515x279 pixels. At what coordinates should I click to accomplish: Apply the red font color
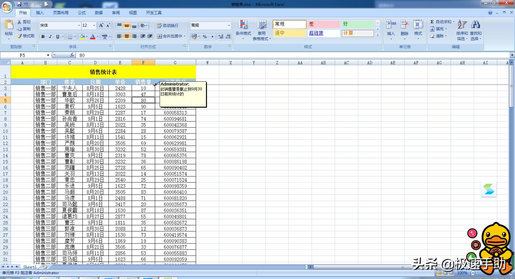(x=93, y=37)
